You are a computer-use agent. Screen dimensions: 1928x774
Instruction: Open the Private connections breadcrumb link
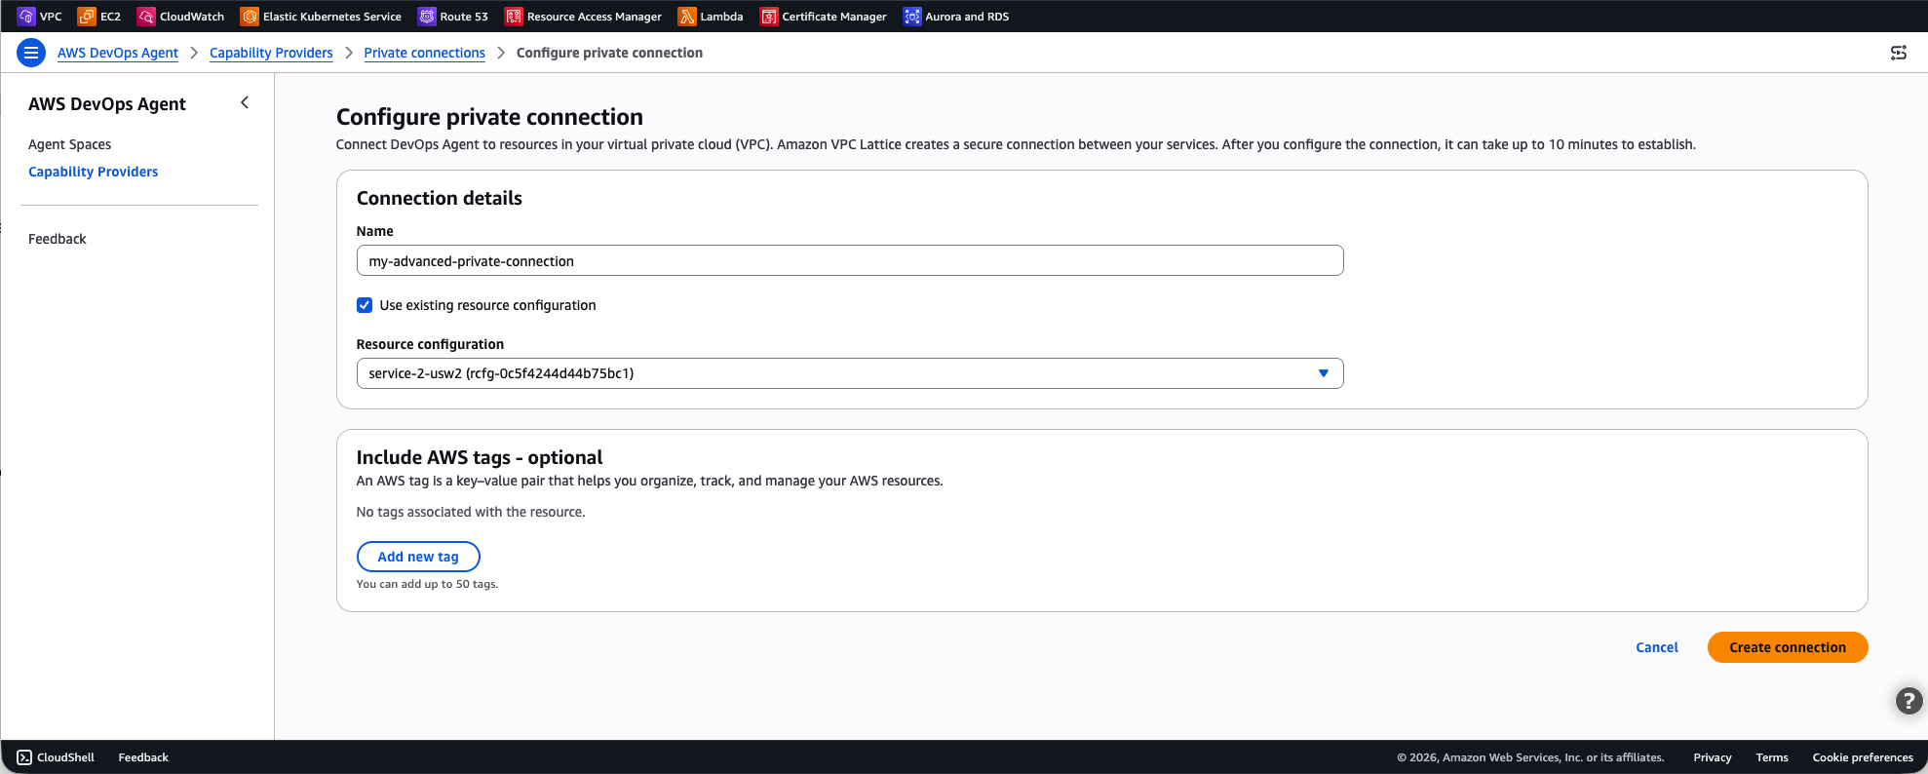(424, 53)
